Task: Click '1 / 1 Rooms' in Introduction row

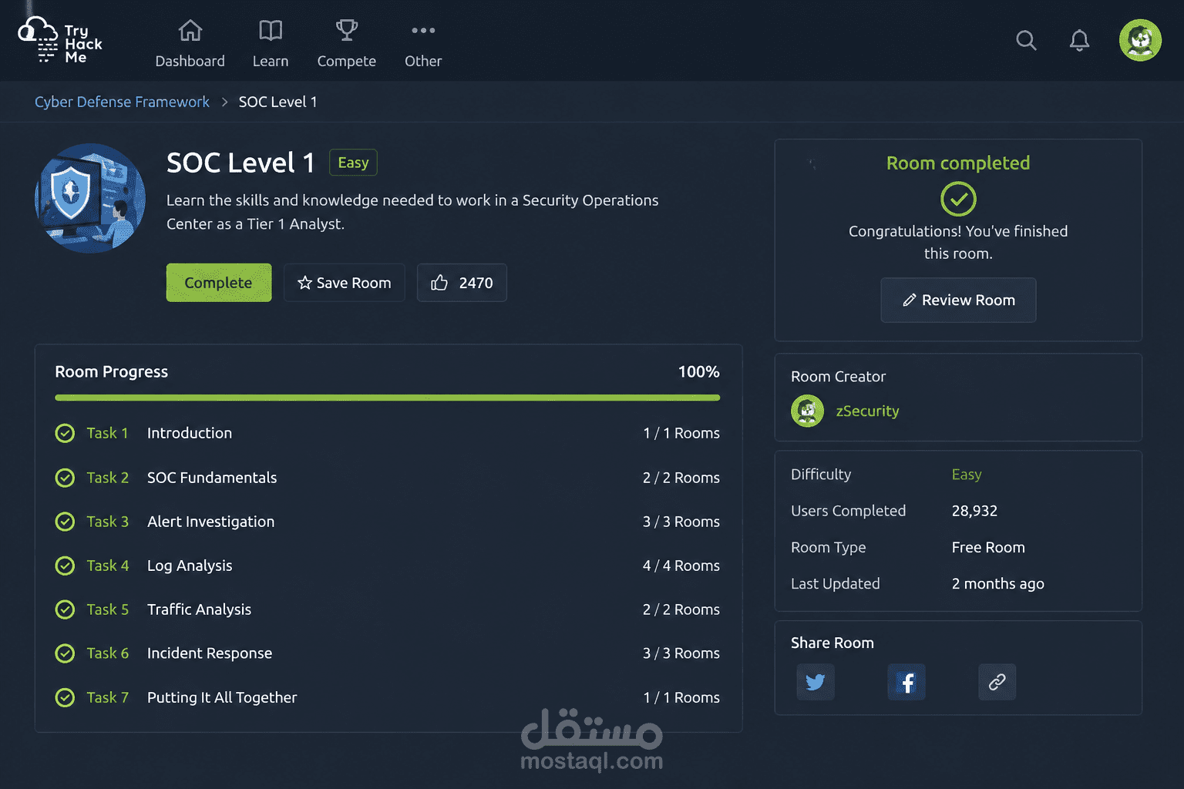Action: click(681, 433)
